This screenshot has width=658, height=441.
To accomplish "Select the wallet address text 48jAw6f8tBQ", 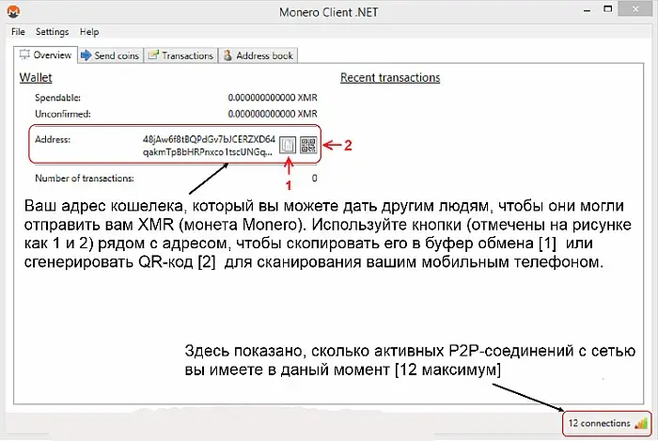I will coord(209,145).
